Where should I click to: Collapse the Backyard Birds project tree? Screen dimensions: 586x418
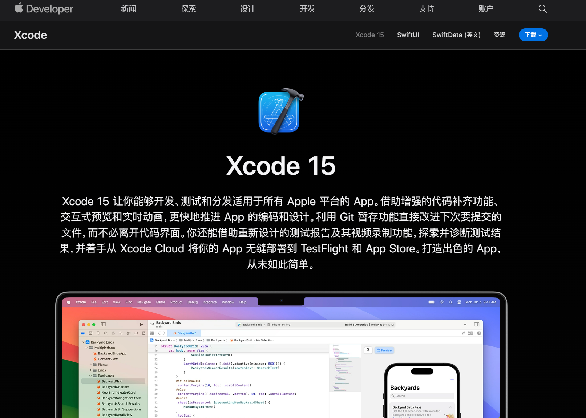click(83, 342)
